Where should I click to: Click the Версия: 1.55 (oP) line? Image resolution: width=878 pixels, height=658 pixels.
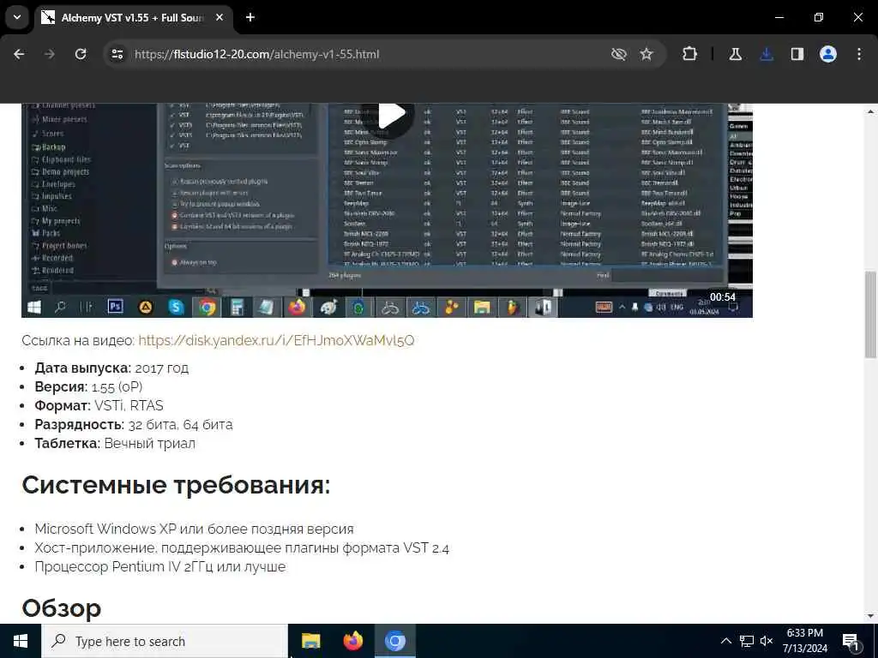tap(88, 386)
